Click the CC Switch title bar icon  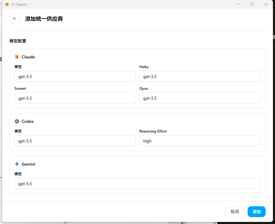pyautogui.click(x=7, y=5)
